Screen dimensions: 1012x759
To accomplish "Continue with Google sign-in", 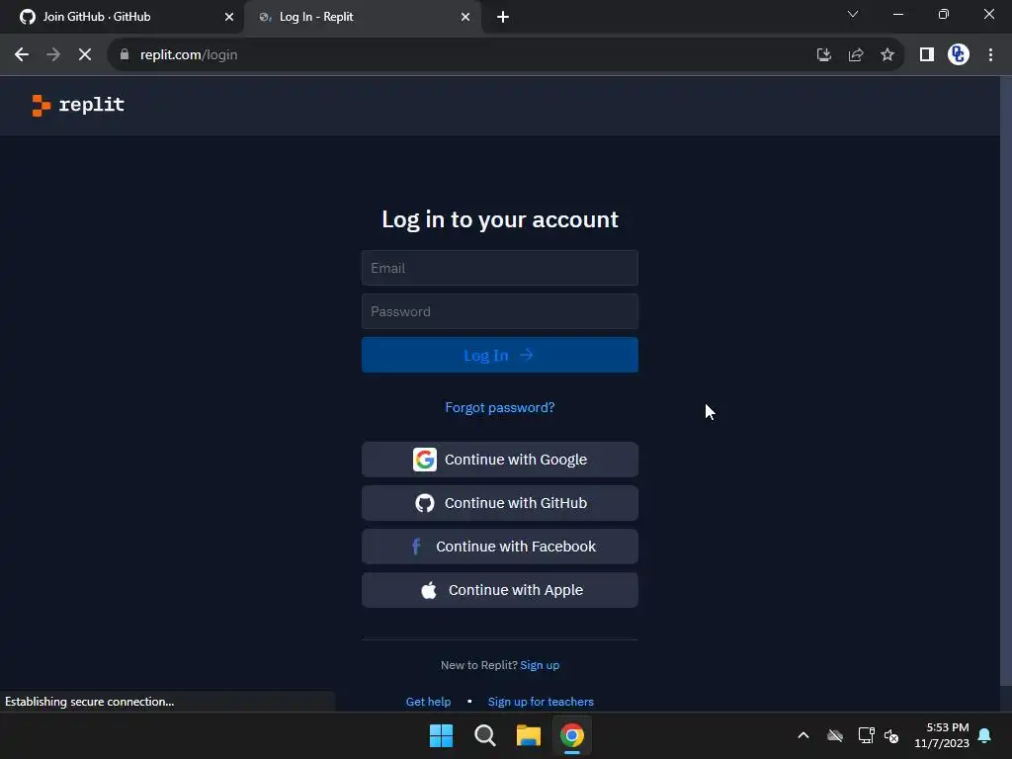I will click(499, 460).
